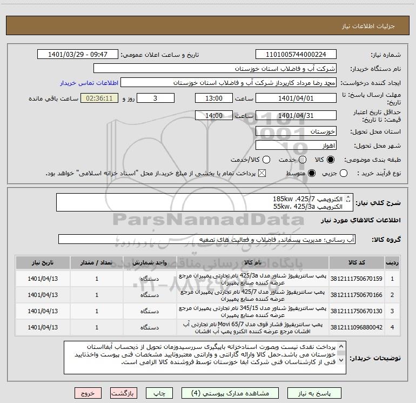This screenshot has width=416, height=403.
Task: Click مشاهده مدارک پیوستی (4) button
Action: pyautogui.click(x=230, y=393)
